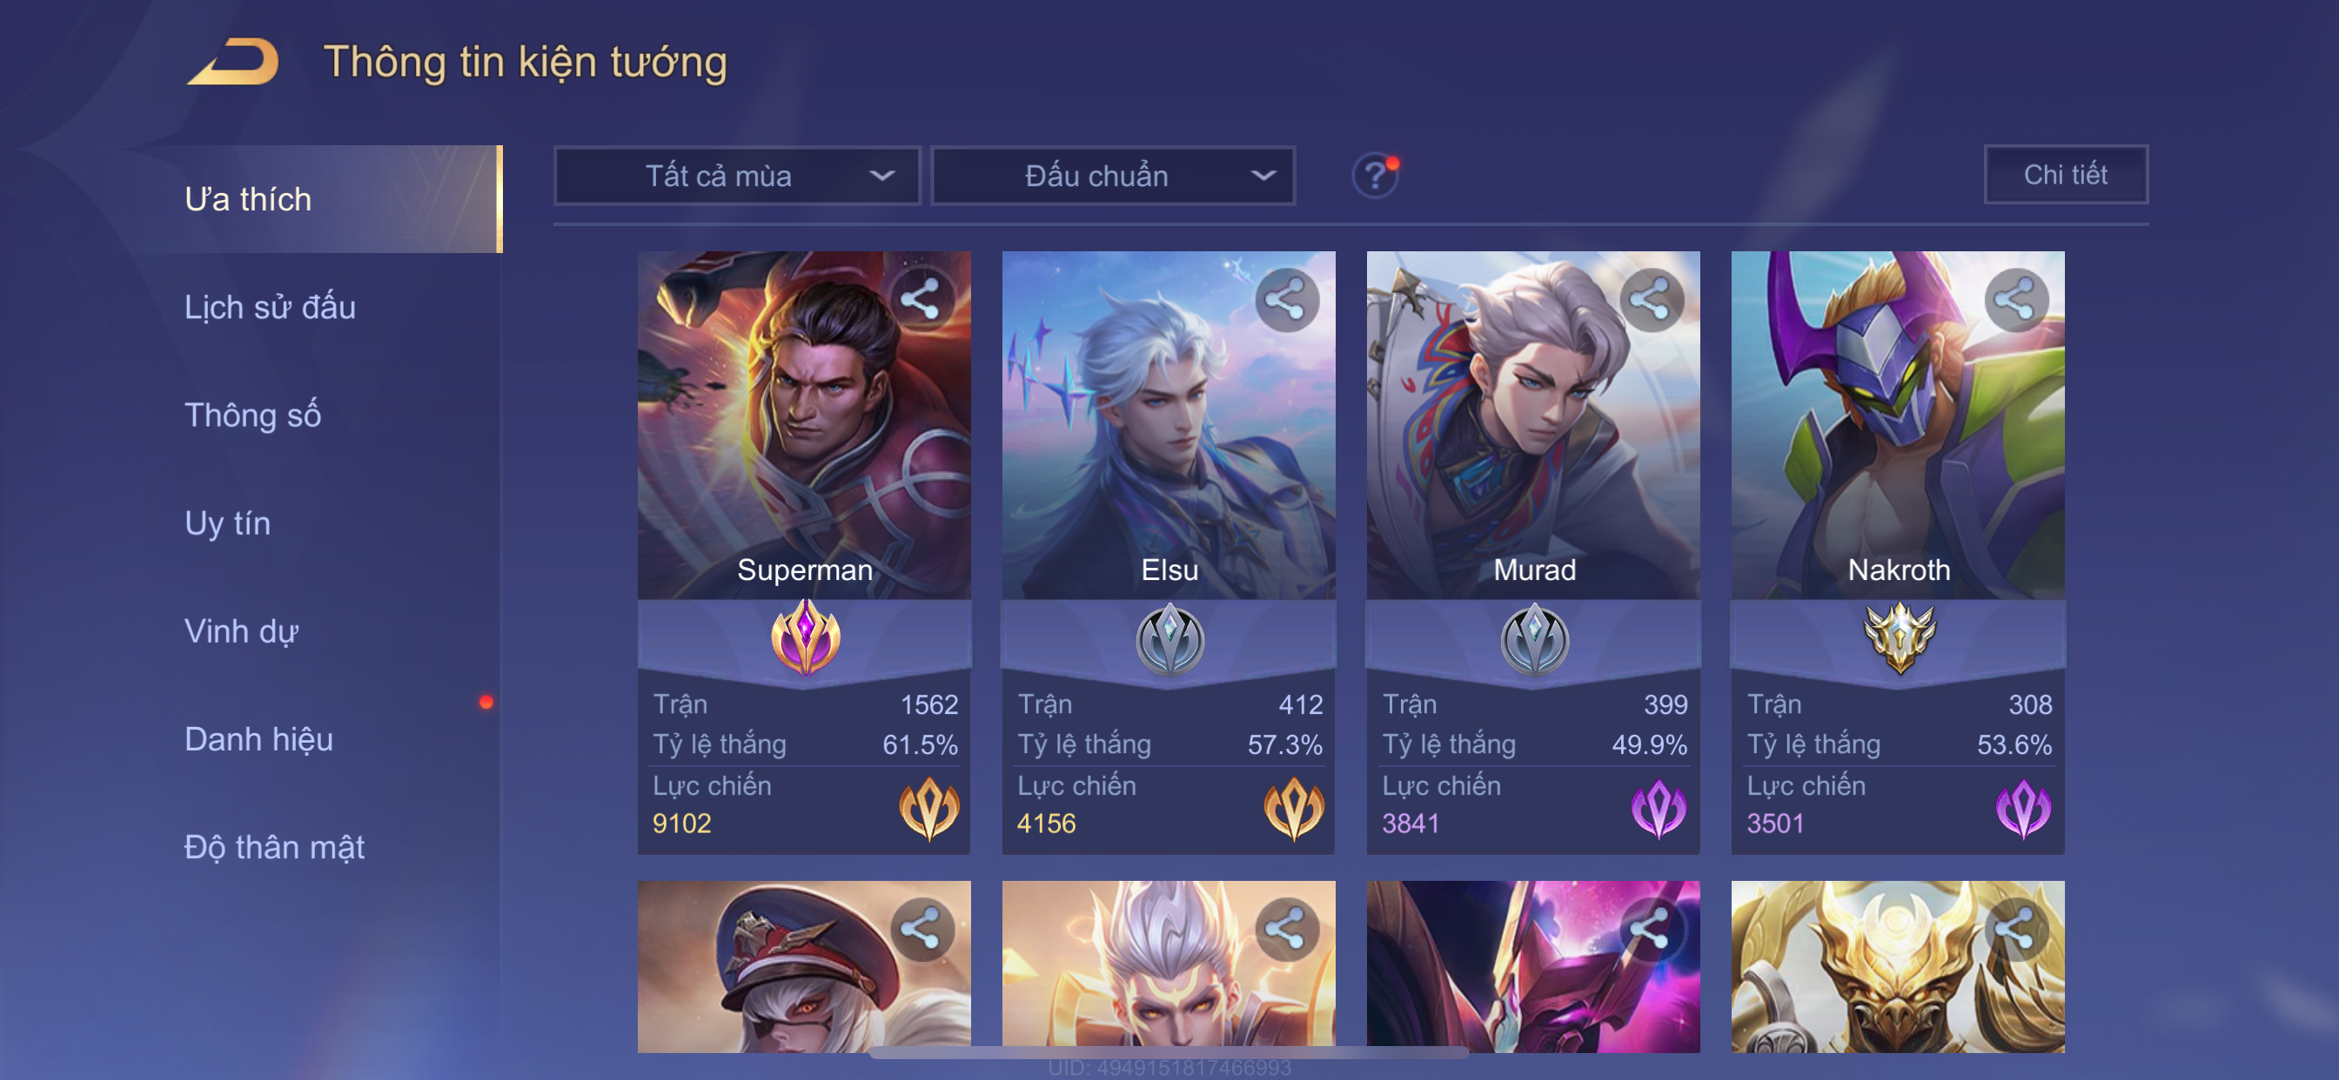Viewport: 2339px width, 1080px height.
Task: Open the Đấu chuẩn mode dropdown
Action: click(x=1113, y=175)
